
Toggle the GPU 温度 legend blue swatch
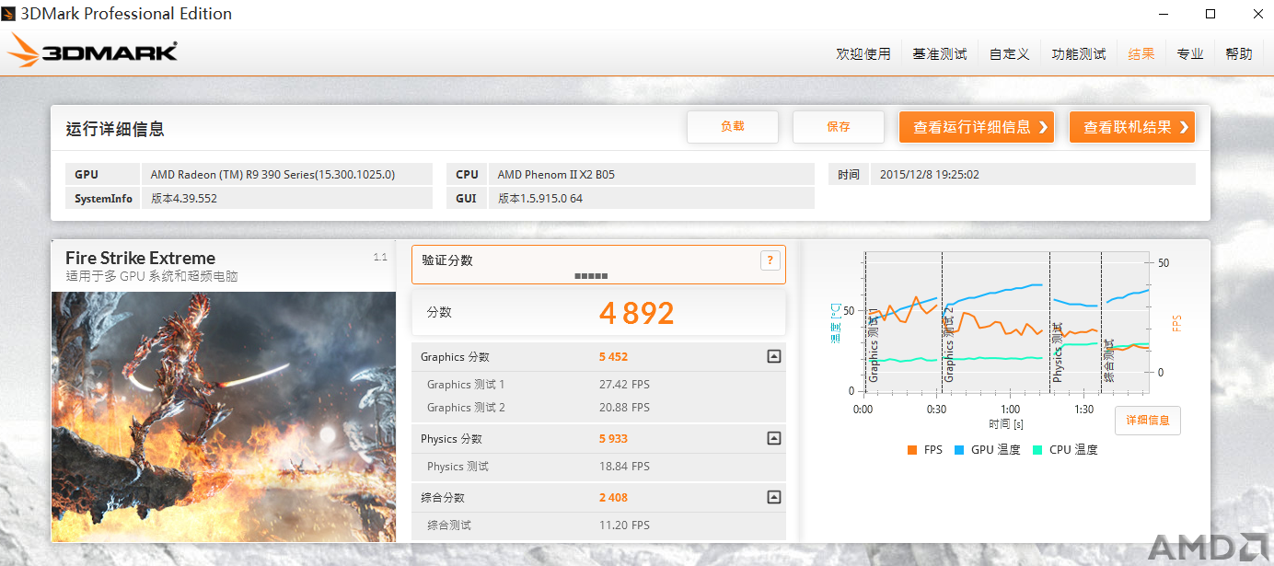(959, 450)
